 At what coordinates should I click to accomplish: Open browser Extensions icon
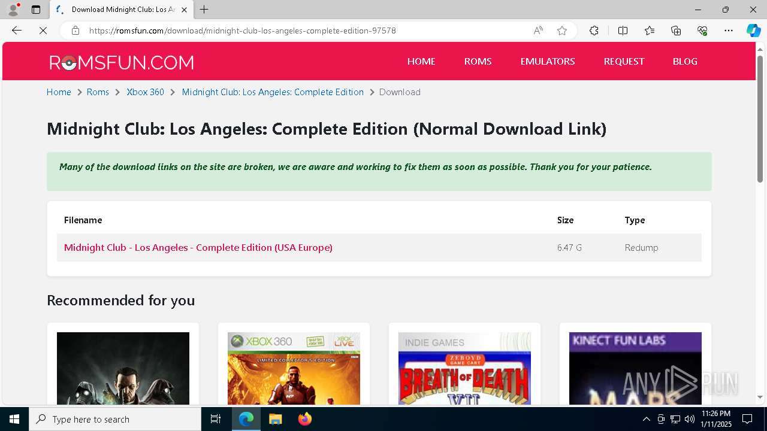coord(594,31)
